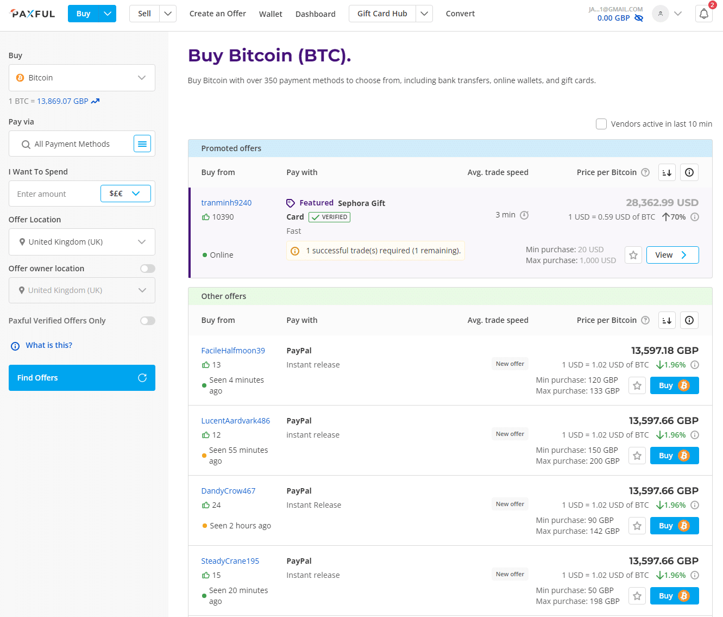Click help icon next to Other offers Price per Bitcoin
The height and width of the screenshot is (617, 723).
(x=645, y=320)
